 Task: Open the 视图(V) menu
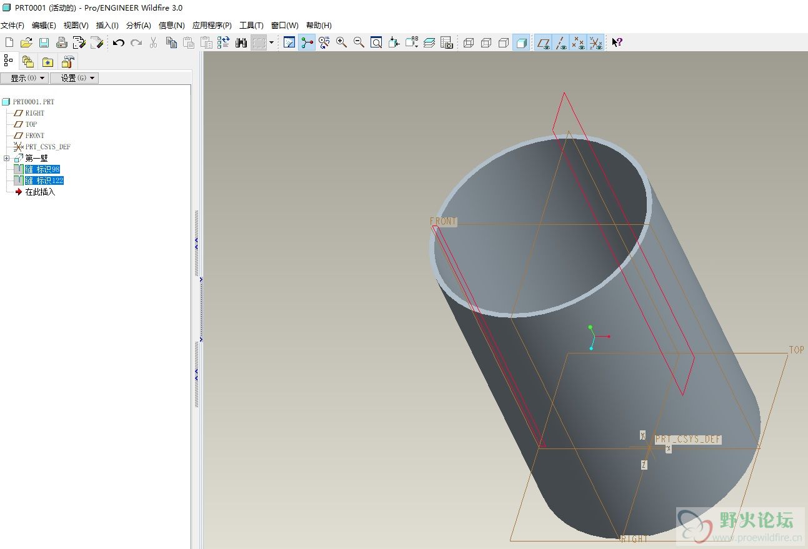[x=76, y=26]
